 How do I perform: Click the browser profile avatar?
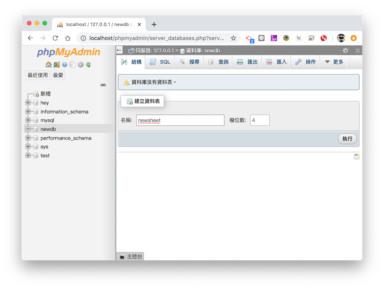coord(341,38)
